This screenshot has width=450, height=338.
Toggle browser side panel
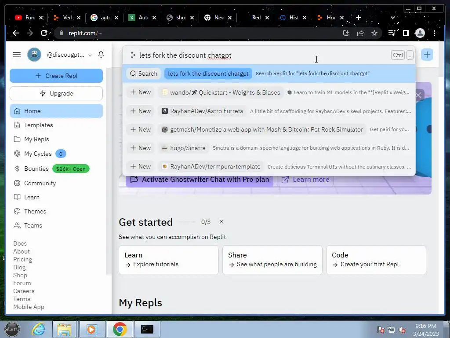[406, 33]
